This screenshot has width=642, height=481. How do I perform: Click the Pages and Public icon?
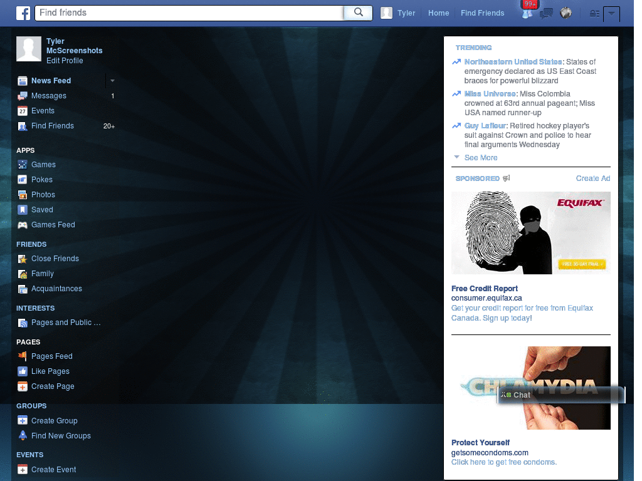tap(23, 323)
